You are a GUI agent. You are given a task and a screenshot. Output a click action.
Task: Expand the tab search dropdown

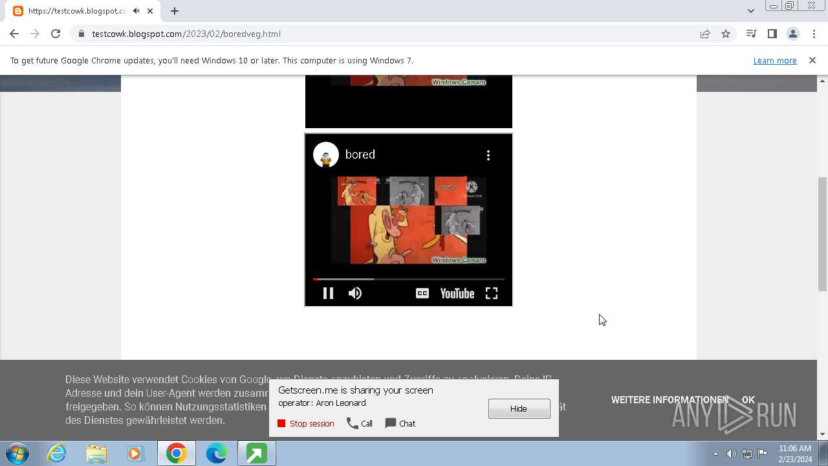(x=750, y=11)
